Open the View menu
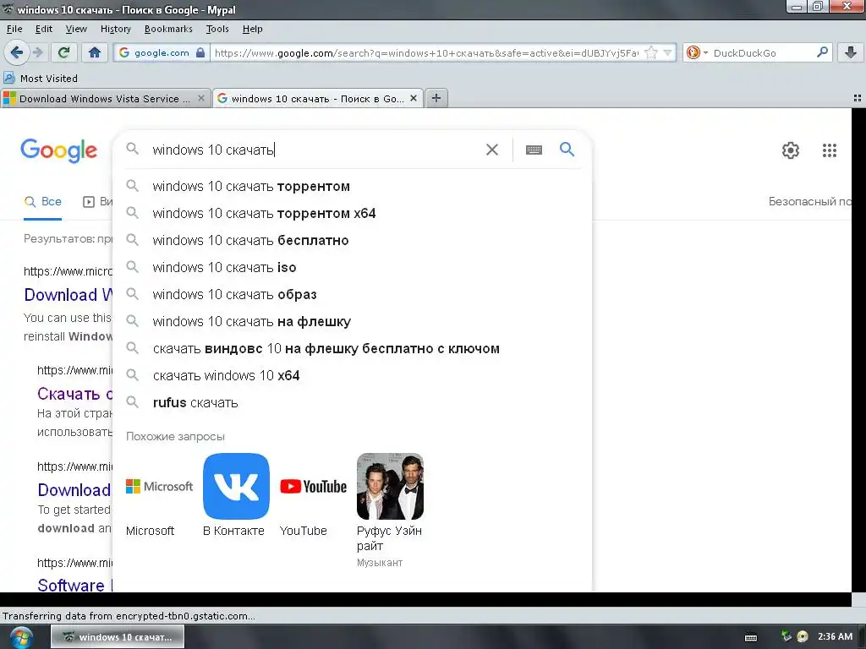 [x=76, y=29]
